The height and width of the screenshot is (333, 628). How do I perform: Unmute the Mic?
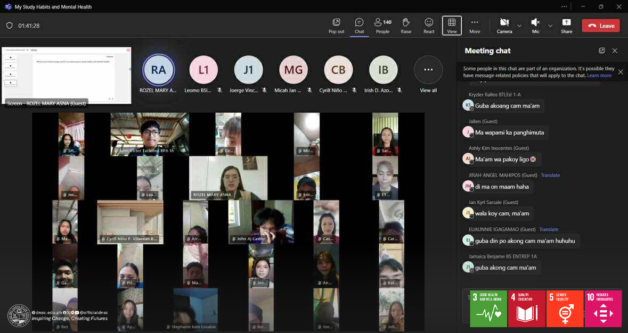coord(535,25)
